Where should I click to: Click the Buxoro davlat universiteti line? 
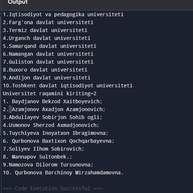[45, 70]
